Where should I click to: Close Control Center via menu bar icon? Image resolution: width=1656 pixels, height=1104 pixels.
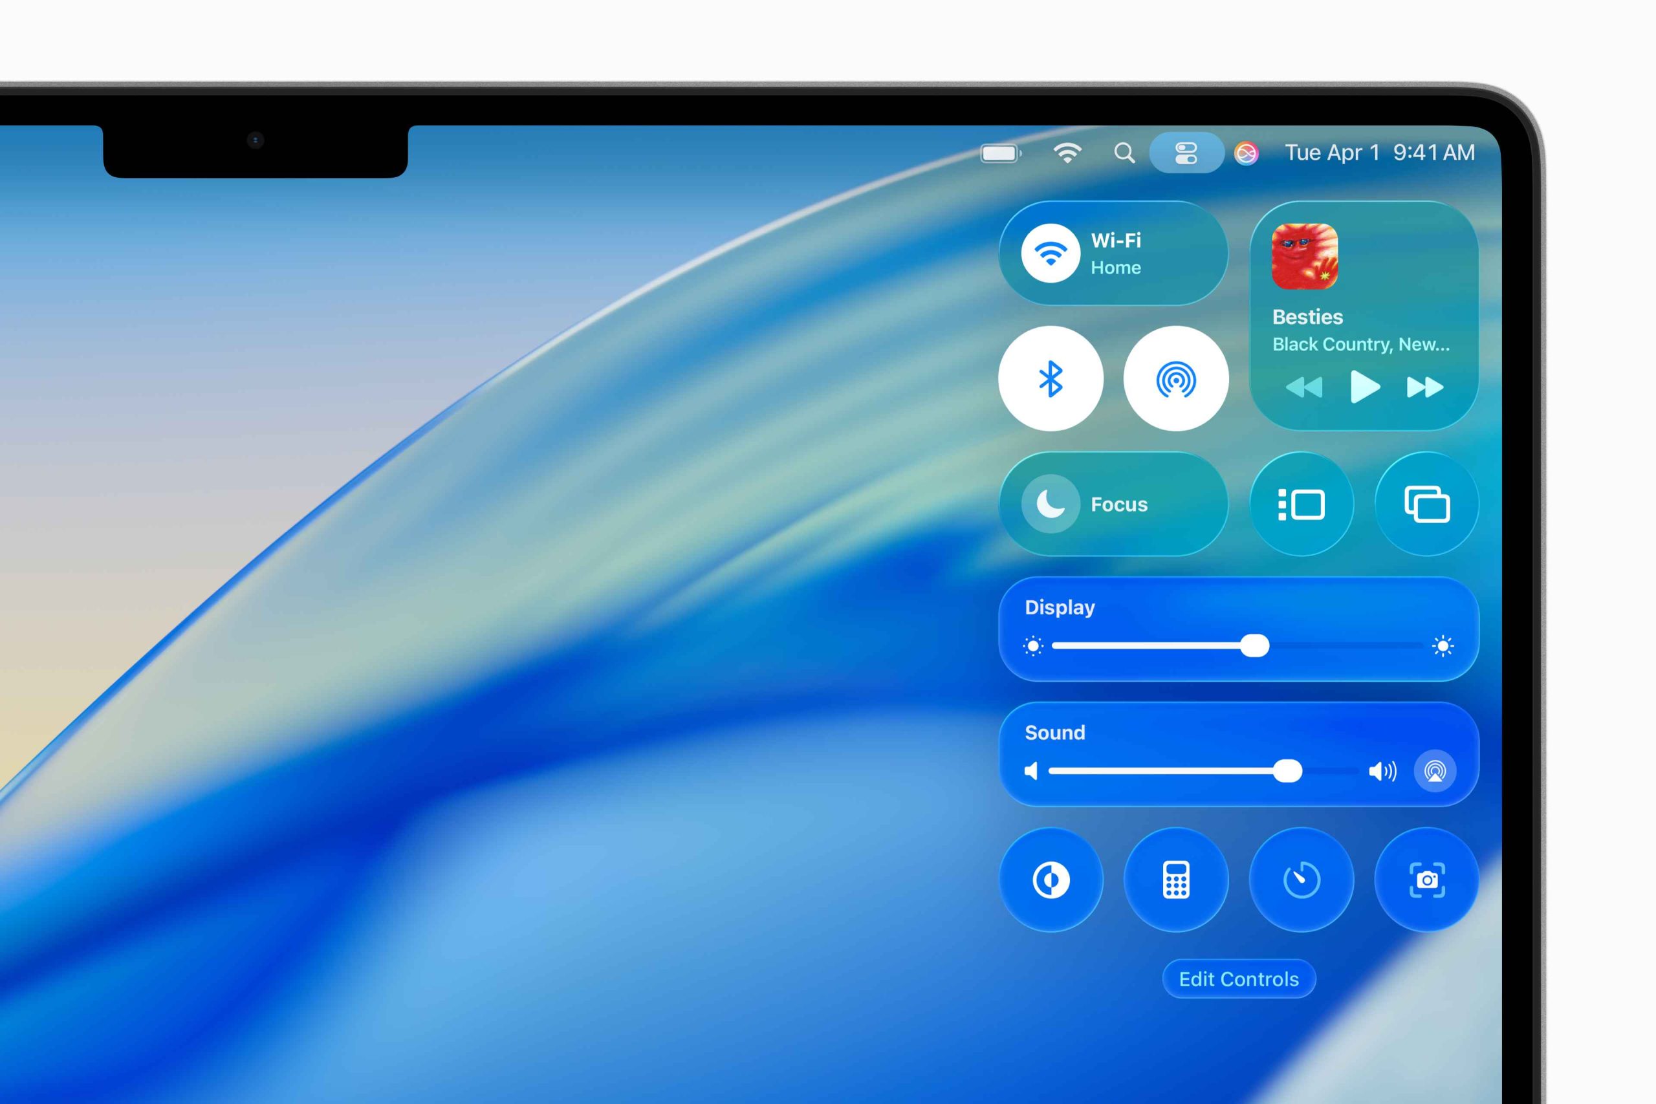pos(1186,153)
